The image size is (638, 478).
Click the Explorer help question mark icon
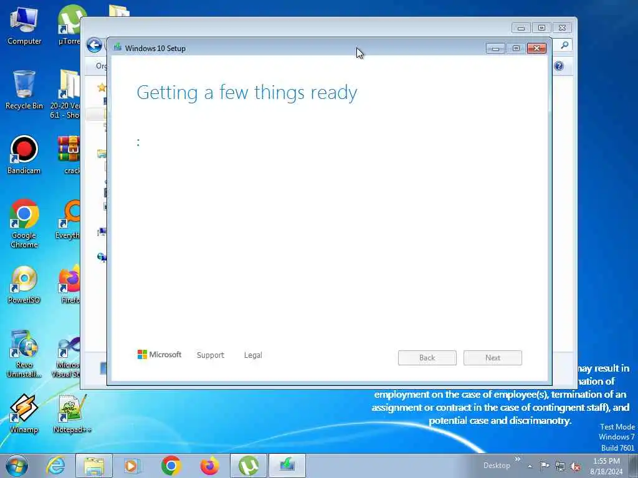click(x=559, y=66)
